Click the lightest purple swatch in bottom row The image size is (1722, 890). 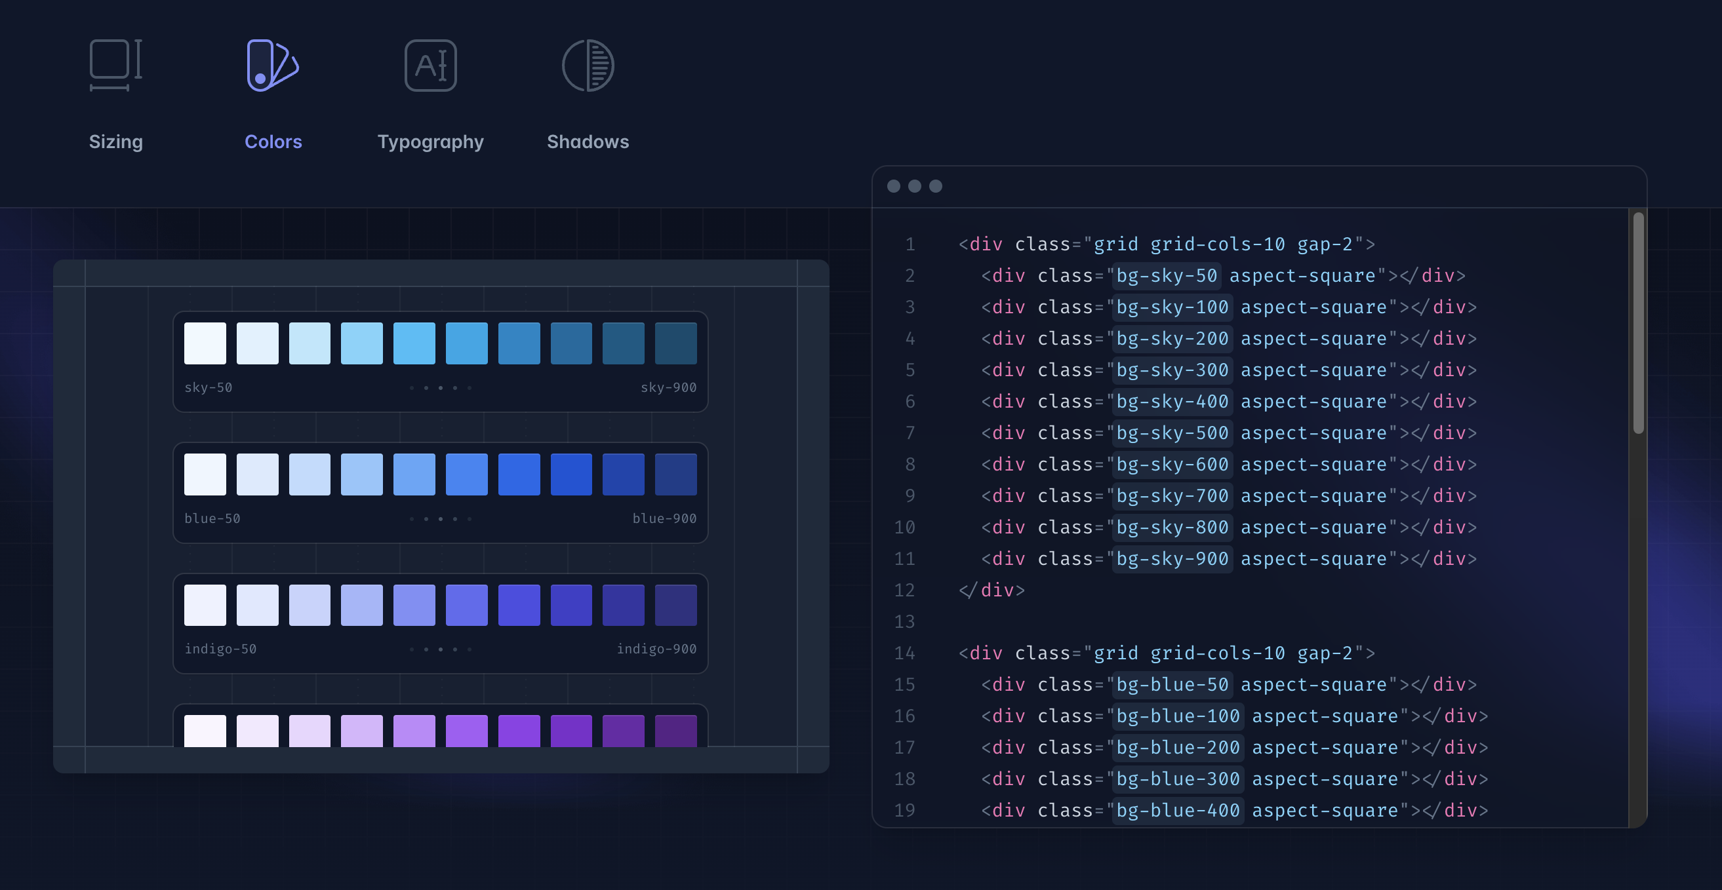(205, 730)
